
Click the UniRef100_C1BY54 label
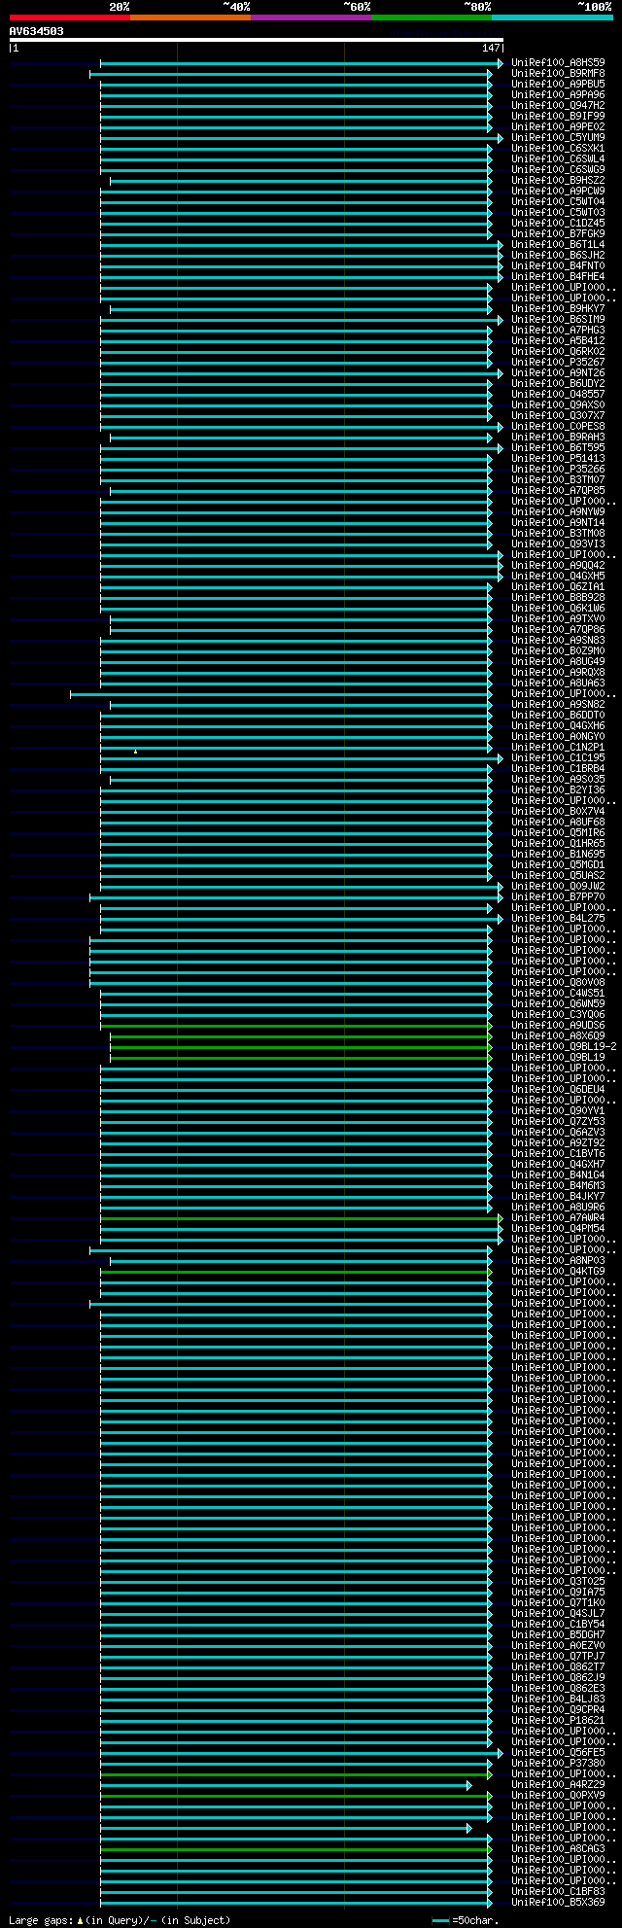click(x=558, y=1625)
